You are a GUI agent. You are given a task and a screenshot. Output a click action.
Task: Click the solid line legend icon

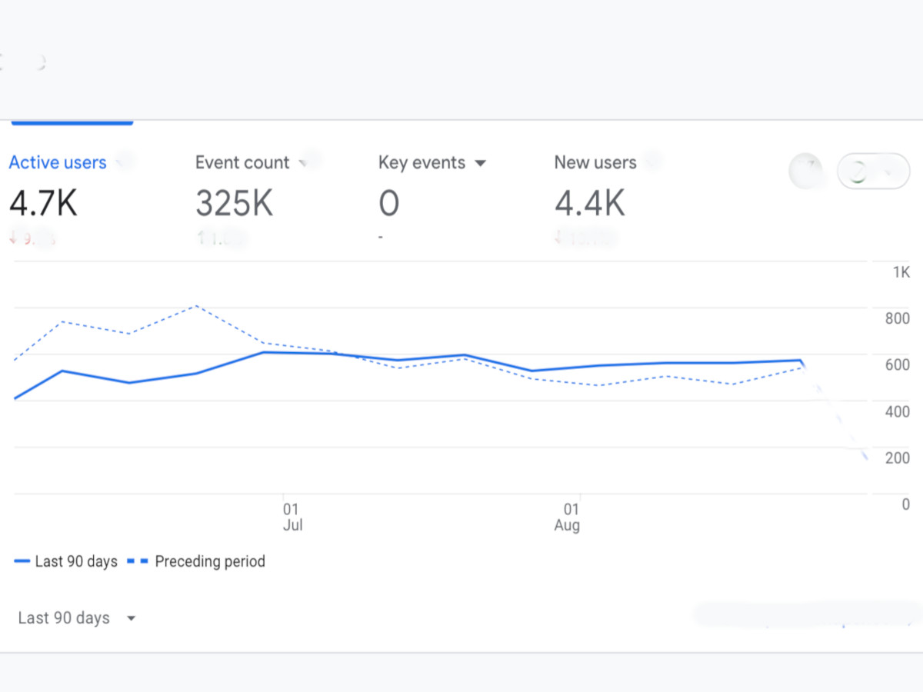pyautogui.click(x=22, y=562)
